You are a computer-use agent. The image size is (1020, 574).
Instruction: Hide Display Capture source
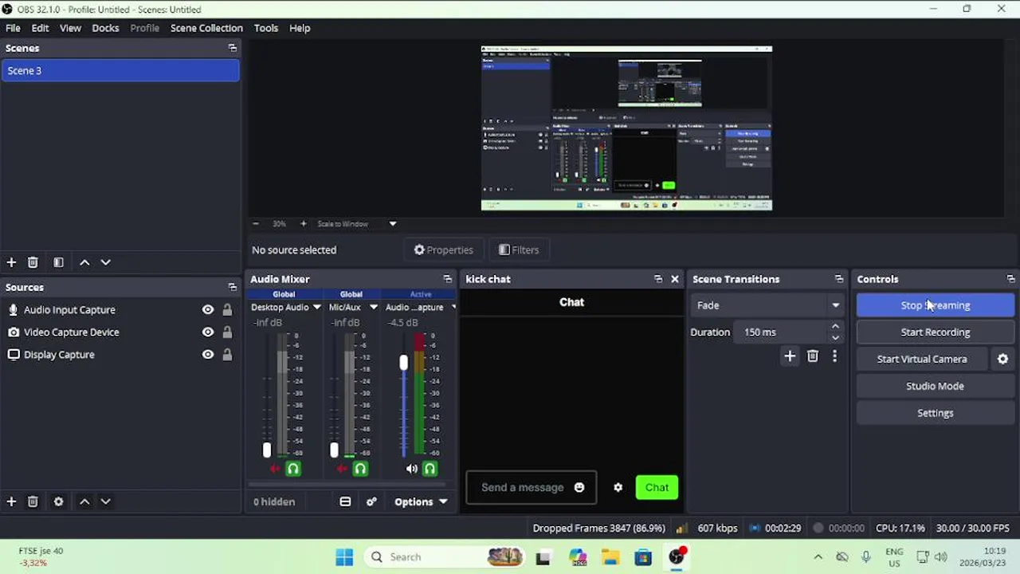point(208,354)
